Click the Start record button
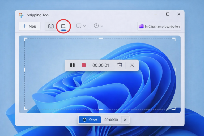The height and width of the screenshot is (136, 204). [x=90, y=120]
